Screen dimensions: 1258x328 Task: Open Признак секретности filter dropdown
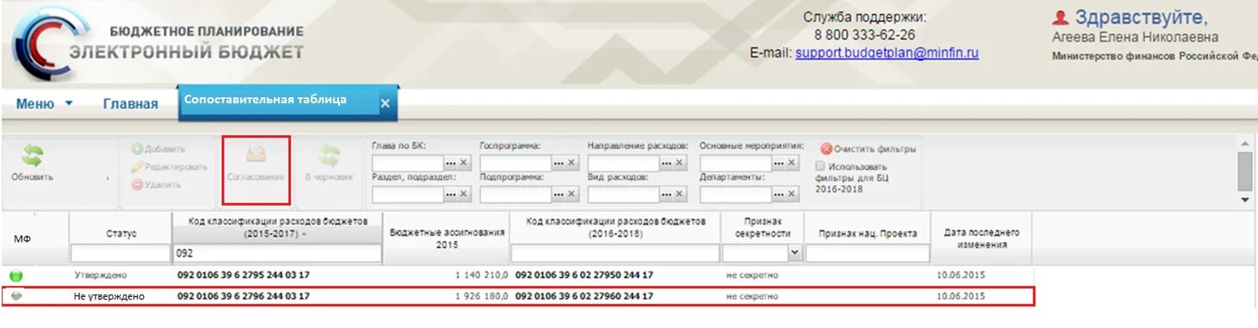pos(795,253)
